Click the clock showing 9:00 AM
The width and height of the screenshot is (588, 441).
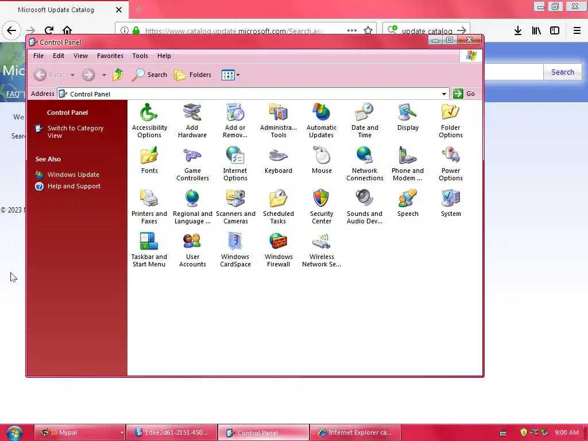567,432
